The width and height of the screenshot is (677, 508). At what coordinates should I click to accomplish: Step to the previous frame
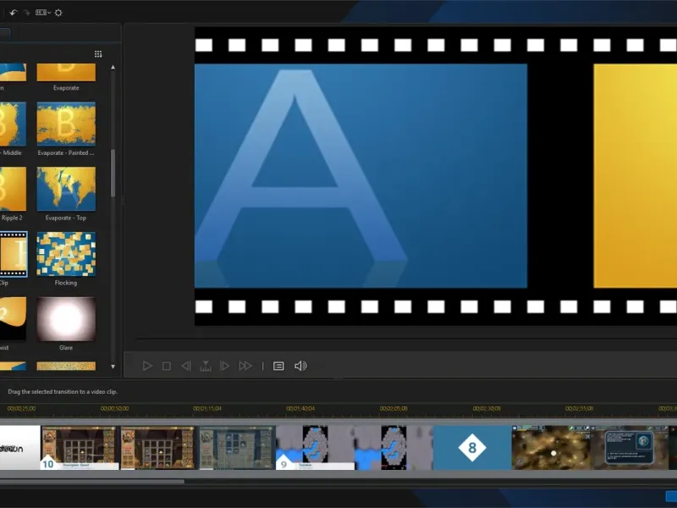(x=185, y=366)
